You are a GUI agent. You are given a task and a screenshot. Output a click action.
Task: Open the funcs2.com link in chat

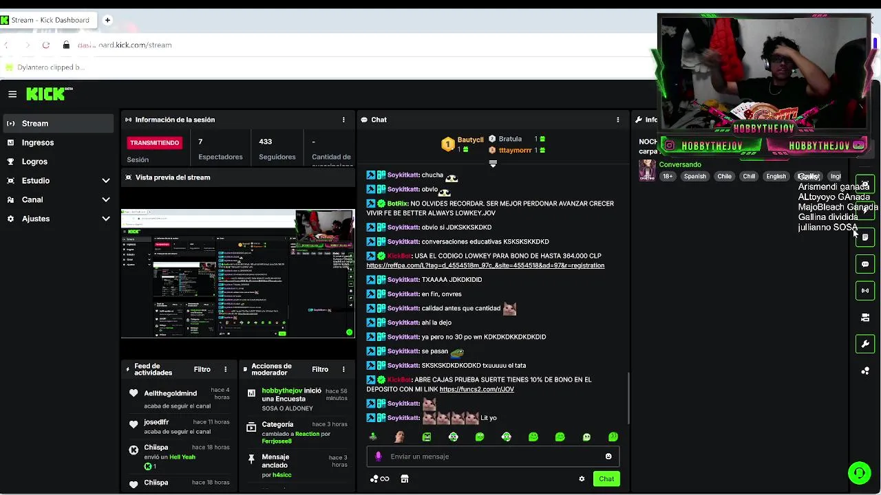tap(476, 389)
